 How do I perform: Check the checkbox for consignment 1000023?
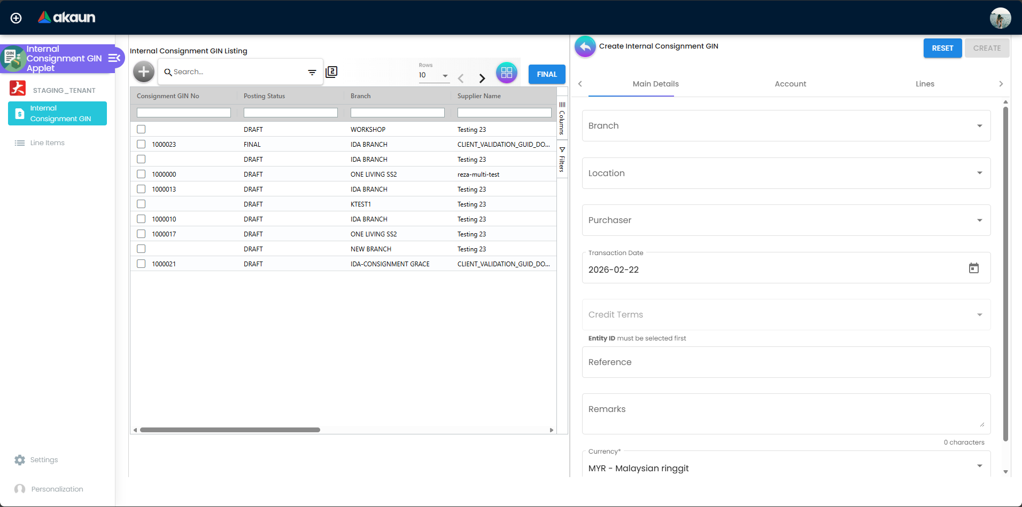tap(141, 144)
